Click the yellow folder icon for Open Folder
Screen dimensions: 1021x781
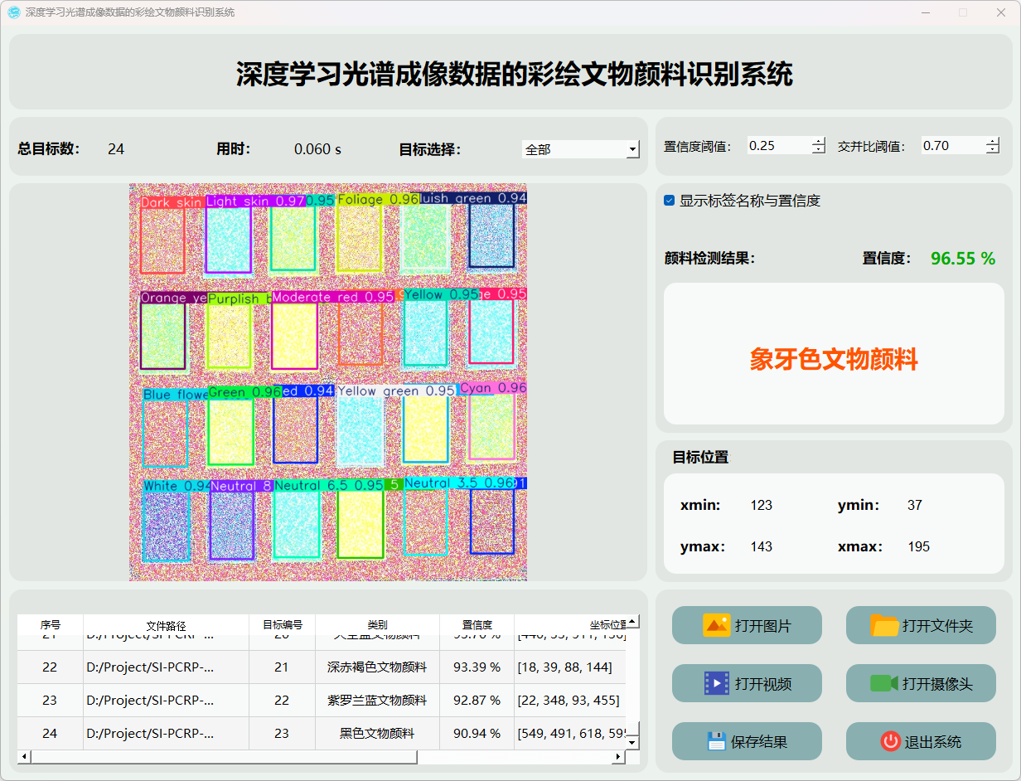tap(884, 625)
